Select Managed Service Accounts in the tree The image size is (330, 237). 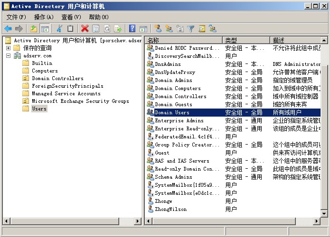66,93
